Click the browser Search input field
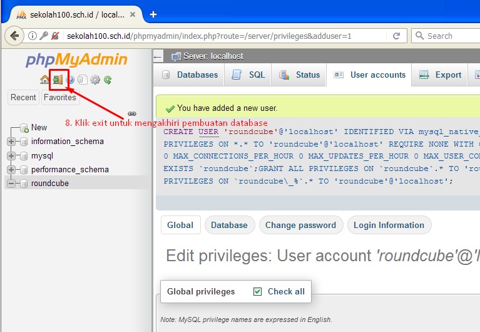 (x=451, y=36)
